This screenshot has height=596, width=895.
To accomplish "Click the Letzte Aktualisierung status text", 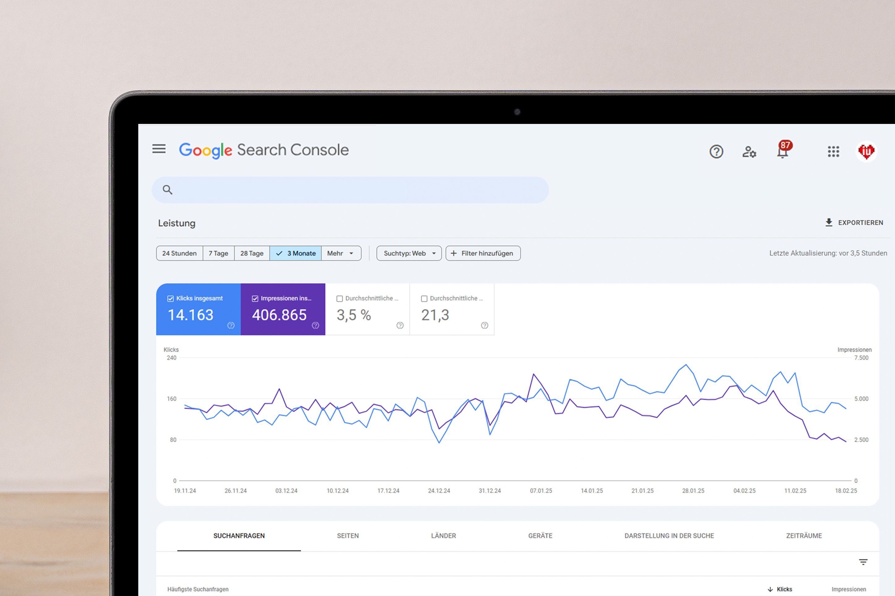I will pos(828,253).
